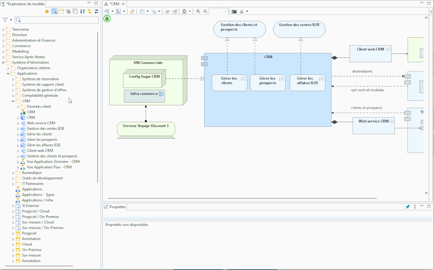Collapse the Applications folder expander

click(8, 74)
